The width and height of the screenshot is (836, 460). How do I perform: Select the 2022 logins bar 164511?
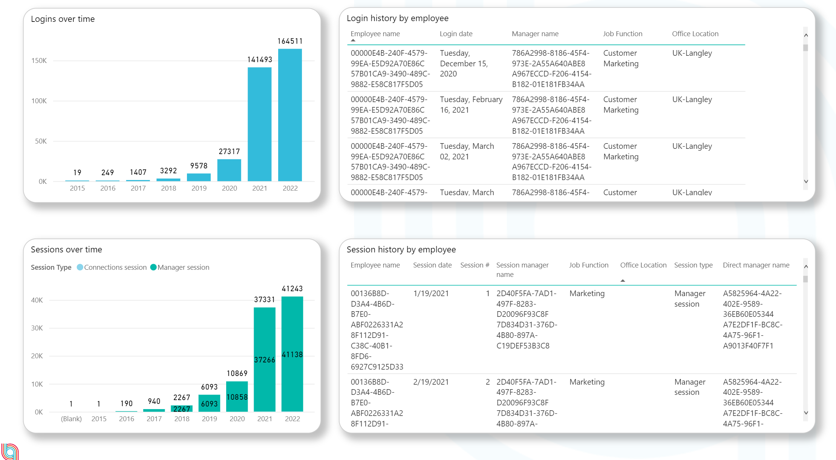(290, 115)
